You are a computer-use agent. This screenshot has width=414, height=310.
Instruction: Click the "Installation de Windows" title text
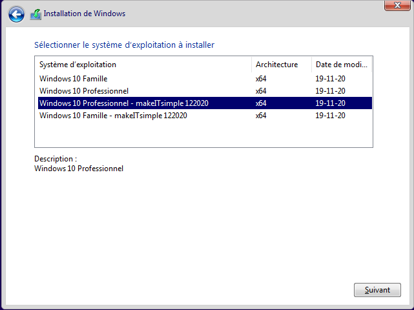[85, 14]
